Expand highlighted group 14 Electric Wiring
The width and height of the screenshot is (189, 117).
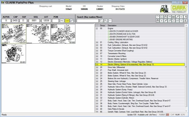click(x=97, y=64)
